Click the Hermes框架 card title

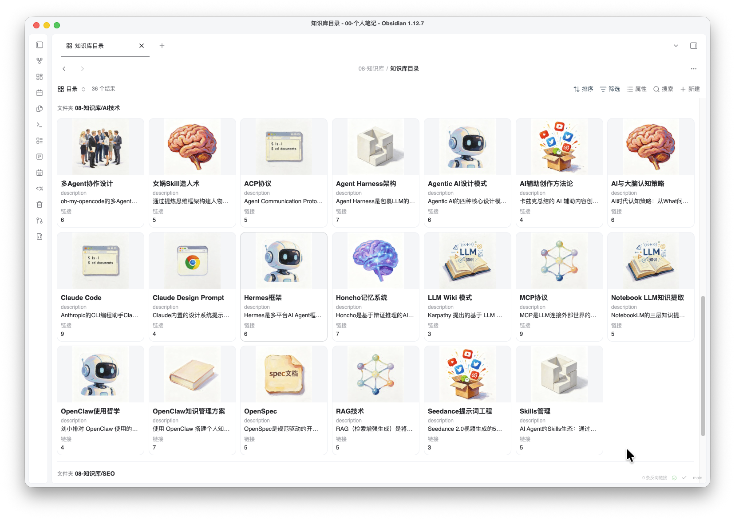coord(263,298)
